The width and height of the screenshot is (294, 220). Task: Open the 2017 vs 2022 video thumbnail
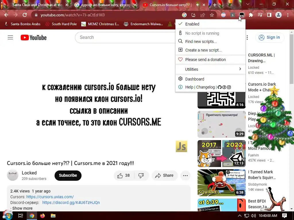(x=221, y=154)
